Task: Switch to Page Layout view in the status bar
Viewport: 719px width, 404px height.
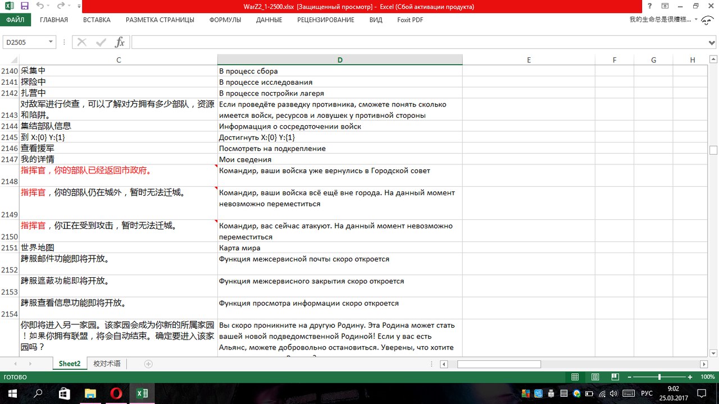Action: [595, 377]
